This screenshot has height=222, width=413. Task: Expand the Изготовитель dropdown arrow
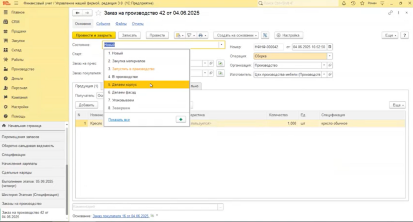tap(324, 74)
